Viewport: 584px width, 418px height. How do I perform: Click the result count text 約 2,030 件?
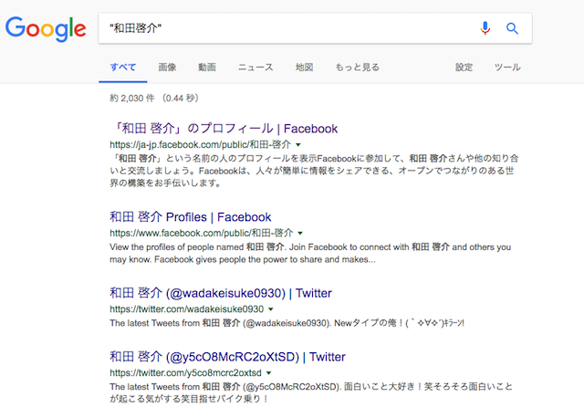tap(132, 99)
